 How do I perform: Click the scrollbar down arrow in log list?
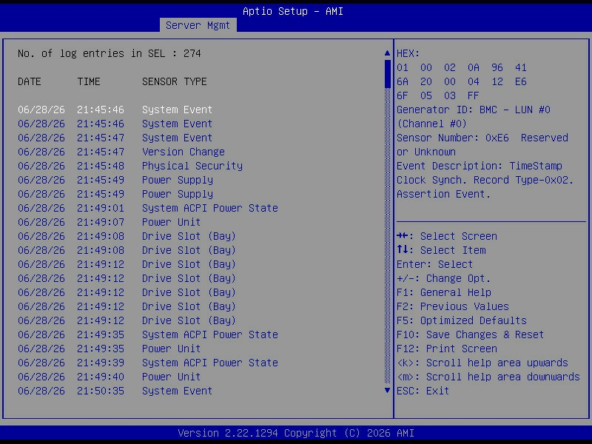pyautogui.click(x=387, y=391)
